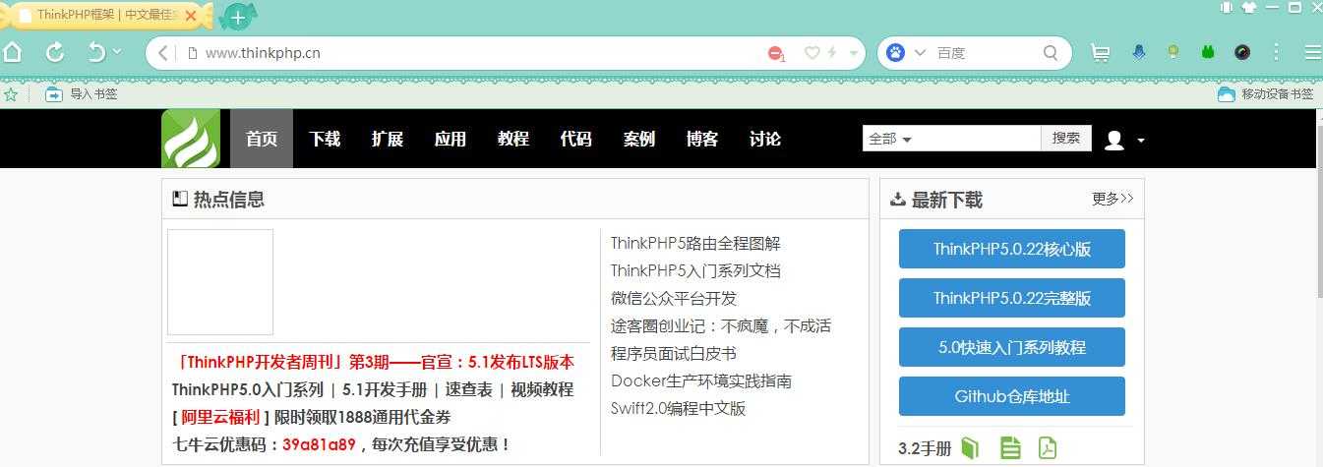
Task: Go back using the address bar arrow
Action: click(x=163, y=53)
